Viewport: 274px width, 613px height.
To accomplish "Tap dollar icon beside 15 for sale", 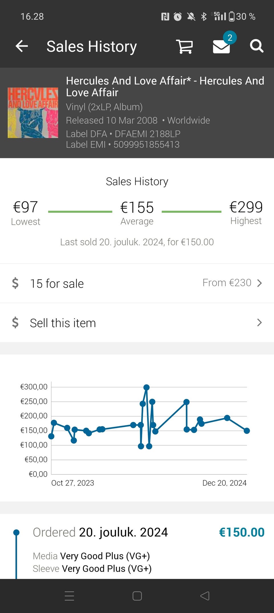I will (15, 283).
